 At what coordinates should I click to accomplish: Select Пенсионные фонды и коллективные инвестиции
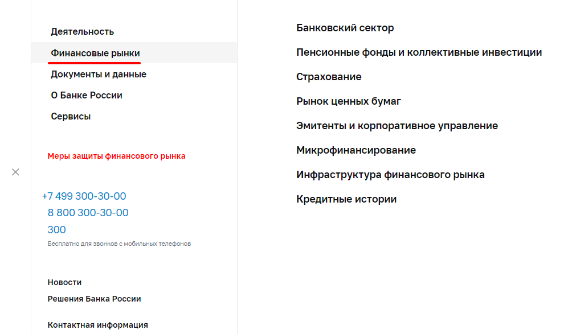coord(419,52)
